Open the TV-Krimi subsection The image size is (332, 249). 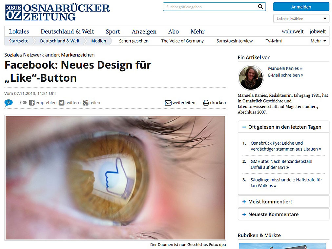click(274, 41)
